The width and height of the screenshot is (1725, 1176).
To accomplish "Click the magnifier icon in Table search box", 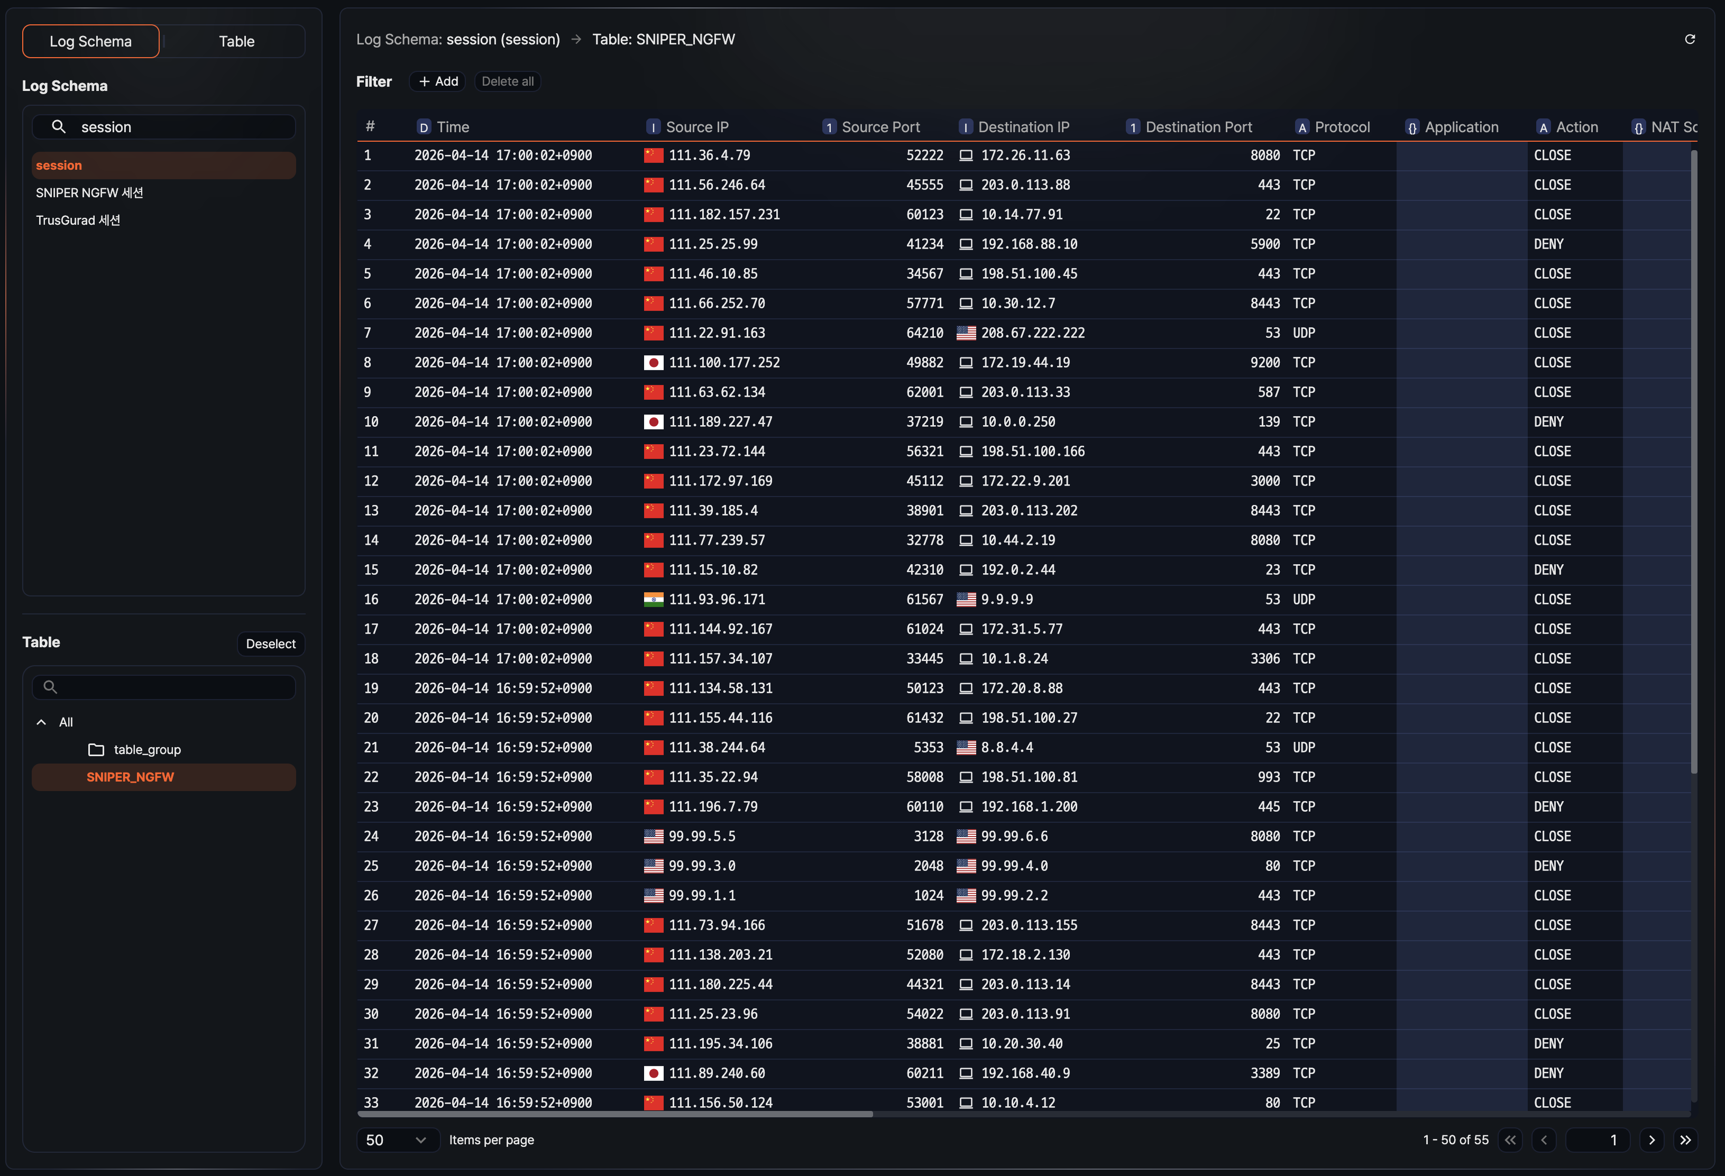I will [x=50, y=687].
